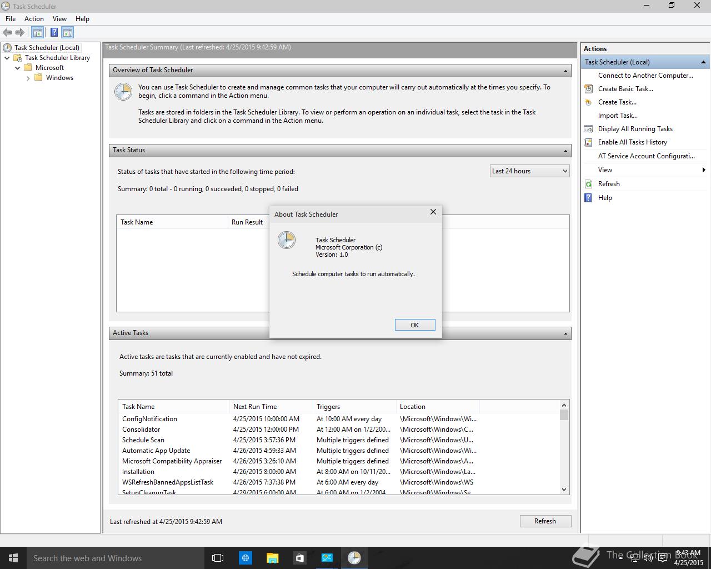
Task: Click the Windows Start button
Action: 13,558
